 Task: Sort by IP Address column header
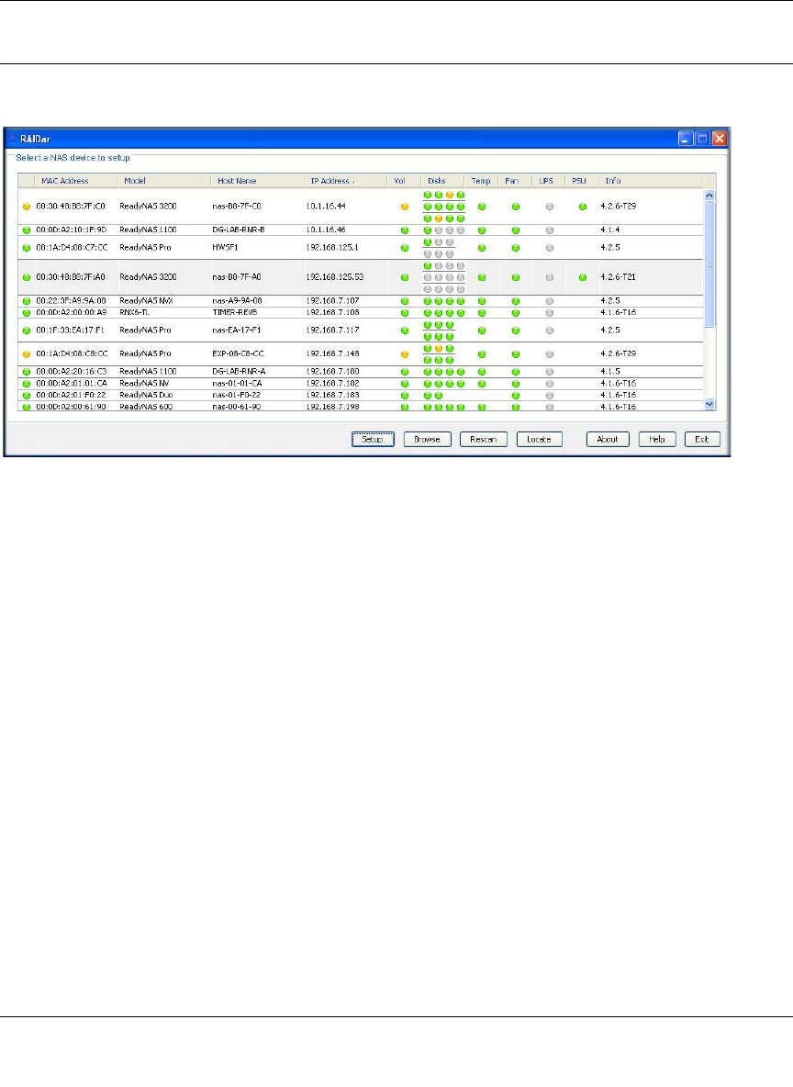click(x=344, y=181)
